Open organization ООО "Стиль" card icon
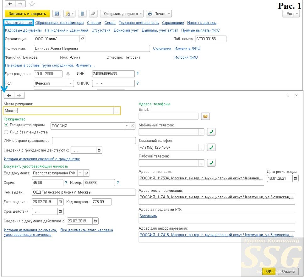 click(82, 39)
